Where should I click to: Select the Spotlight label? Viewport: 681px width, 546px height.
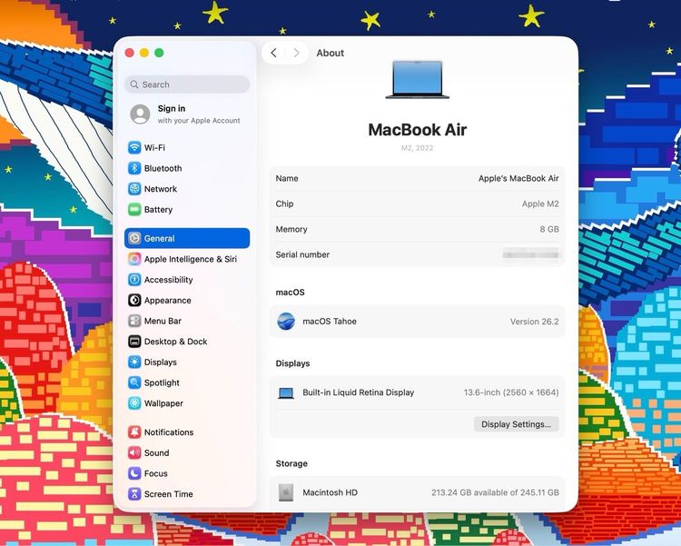coord(162,383)
